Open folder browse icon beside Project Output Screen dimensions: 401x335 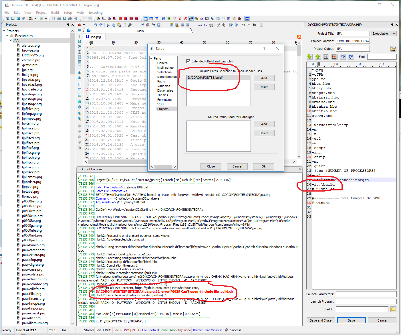click(393, 49)
